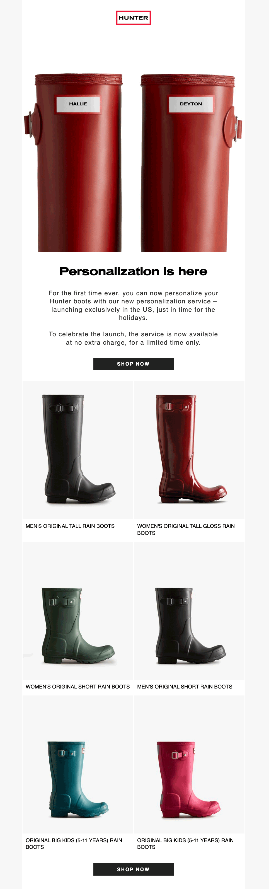
Task: View the pink big kids boot image
Action: coord(189,764)
